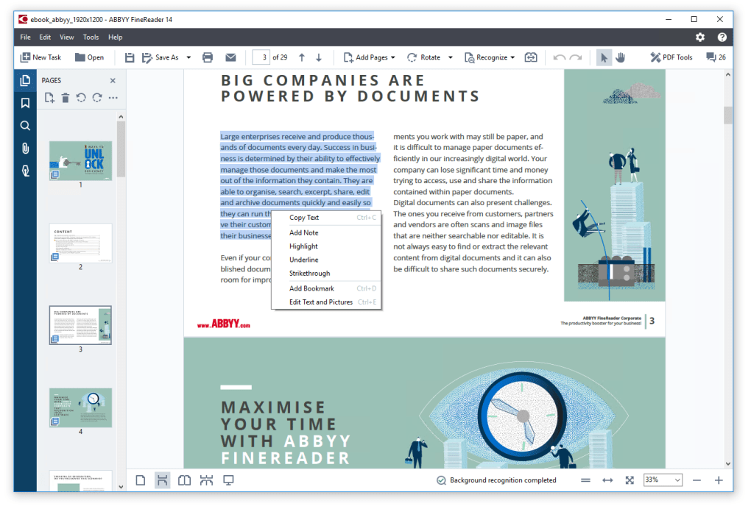Zoom in with the plus button

719,480
